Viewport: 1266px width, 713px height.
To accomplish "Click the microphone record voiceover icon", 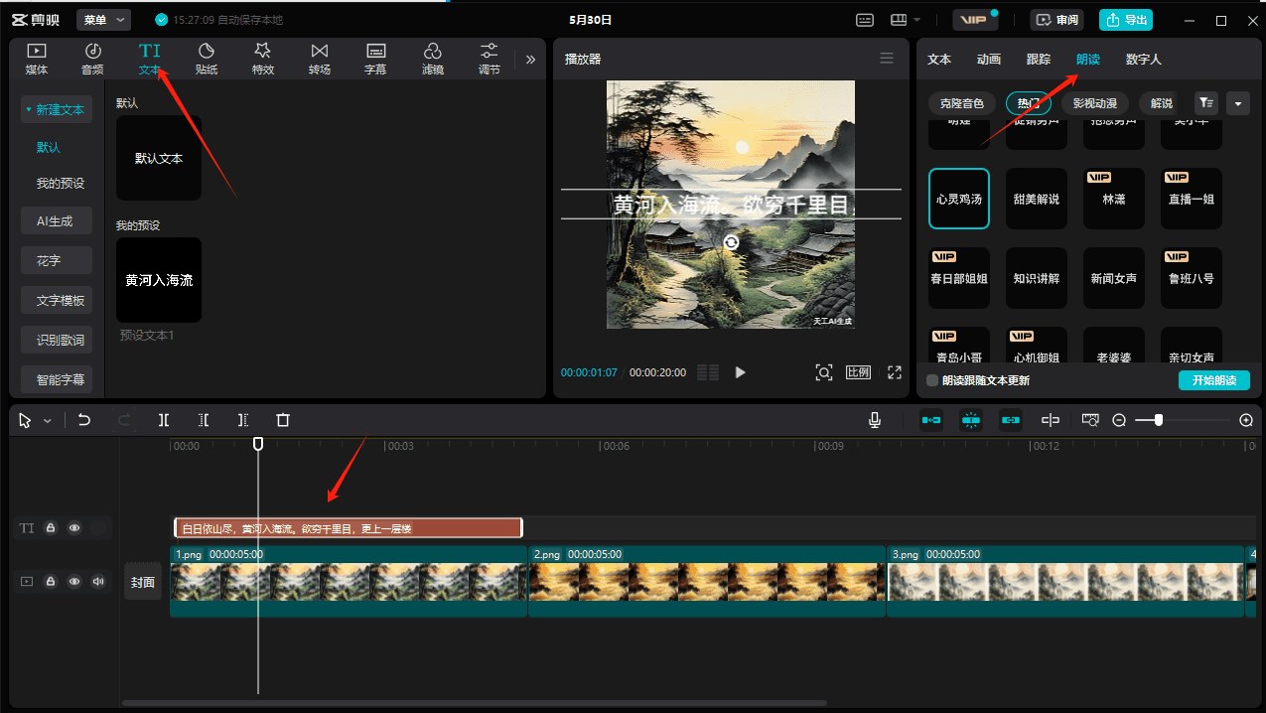I will pos(875,420).
